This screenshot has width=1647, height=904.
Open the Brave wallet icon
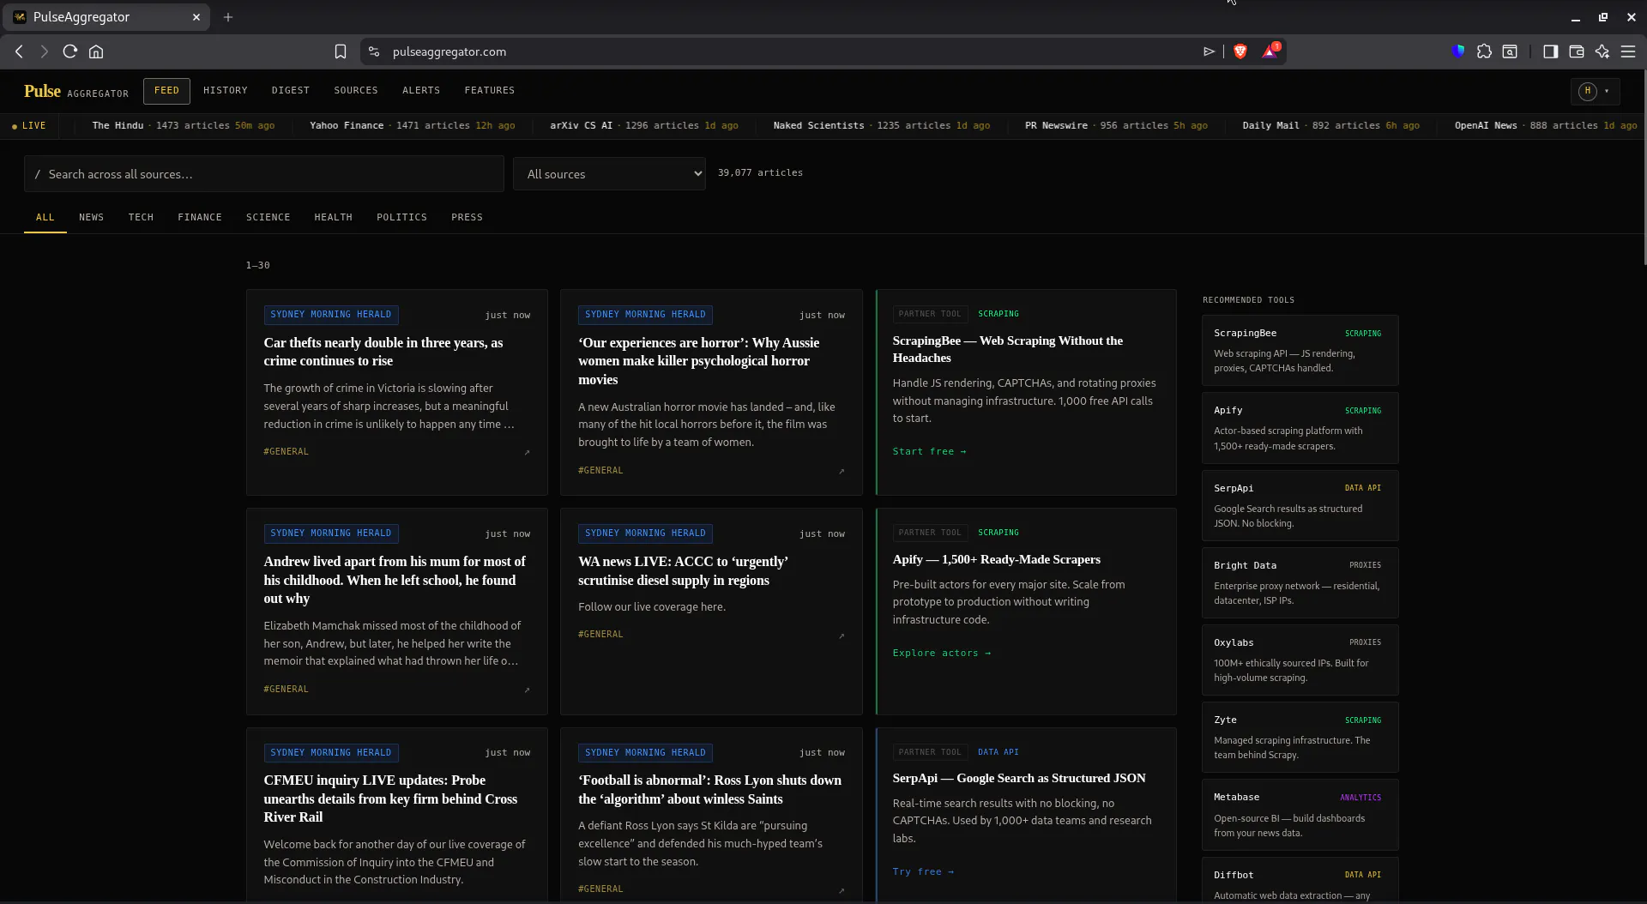1576,51
